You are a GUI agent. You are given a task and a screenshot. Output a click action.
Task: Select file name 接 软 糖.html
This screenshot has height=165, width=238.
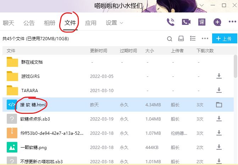(x=33, y=105)
